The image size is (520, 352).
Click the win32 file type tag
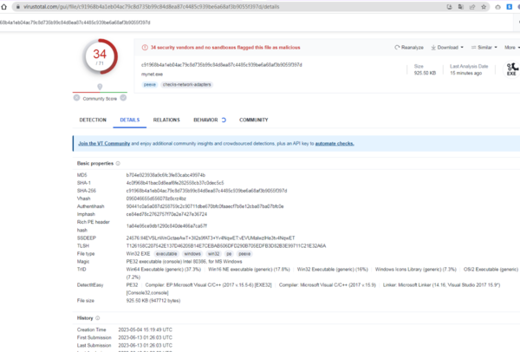coord(213,254)
